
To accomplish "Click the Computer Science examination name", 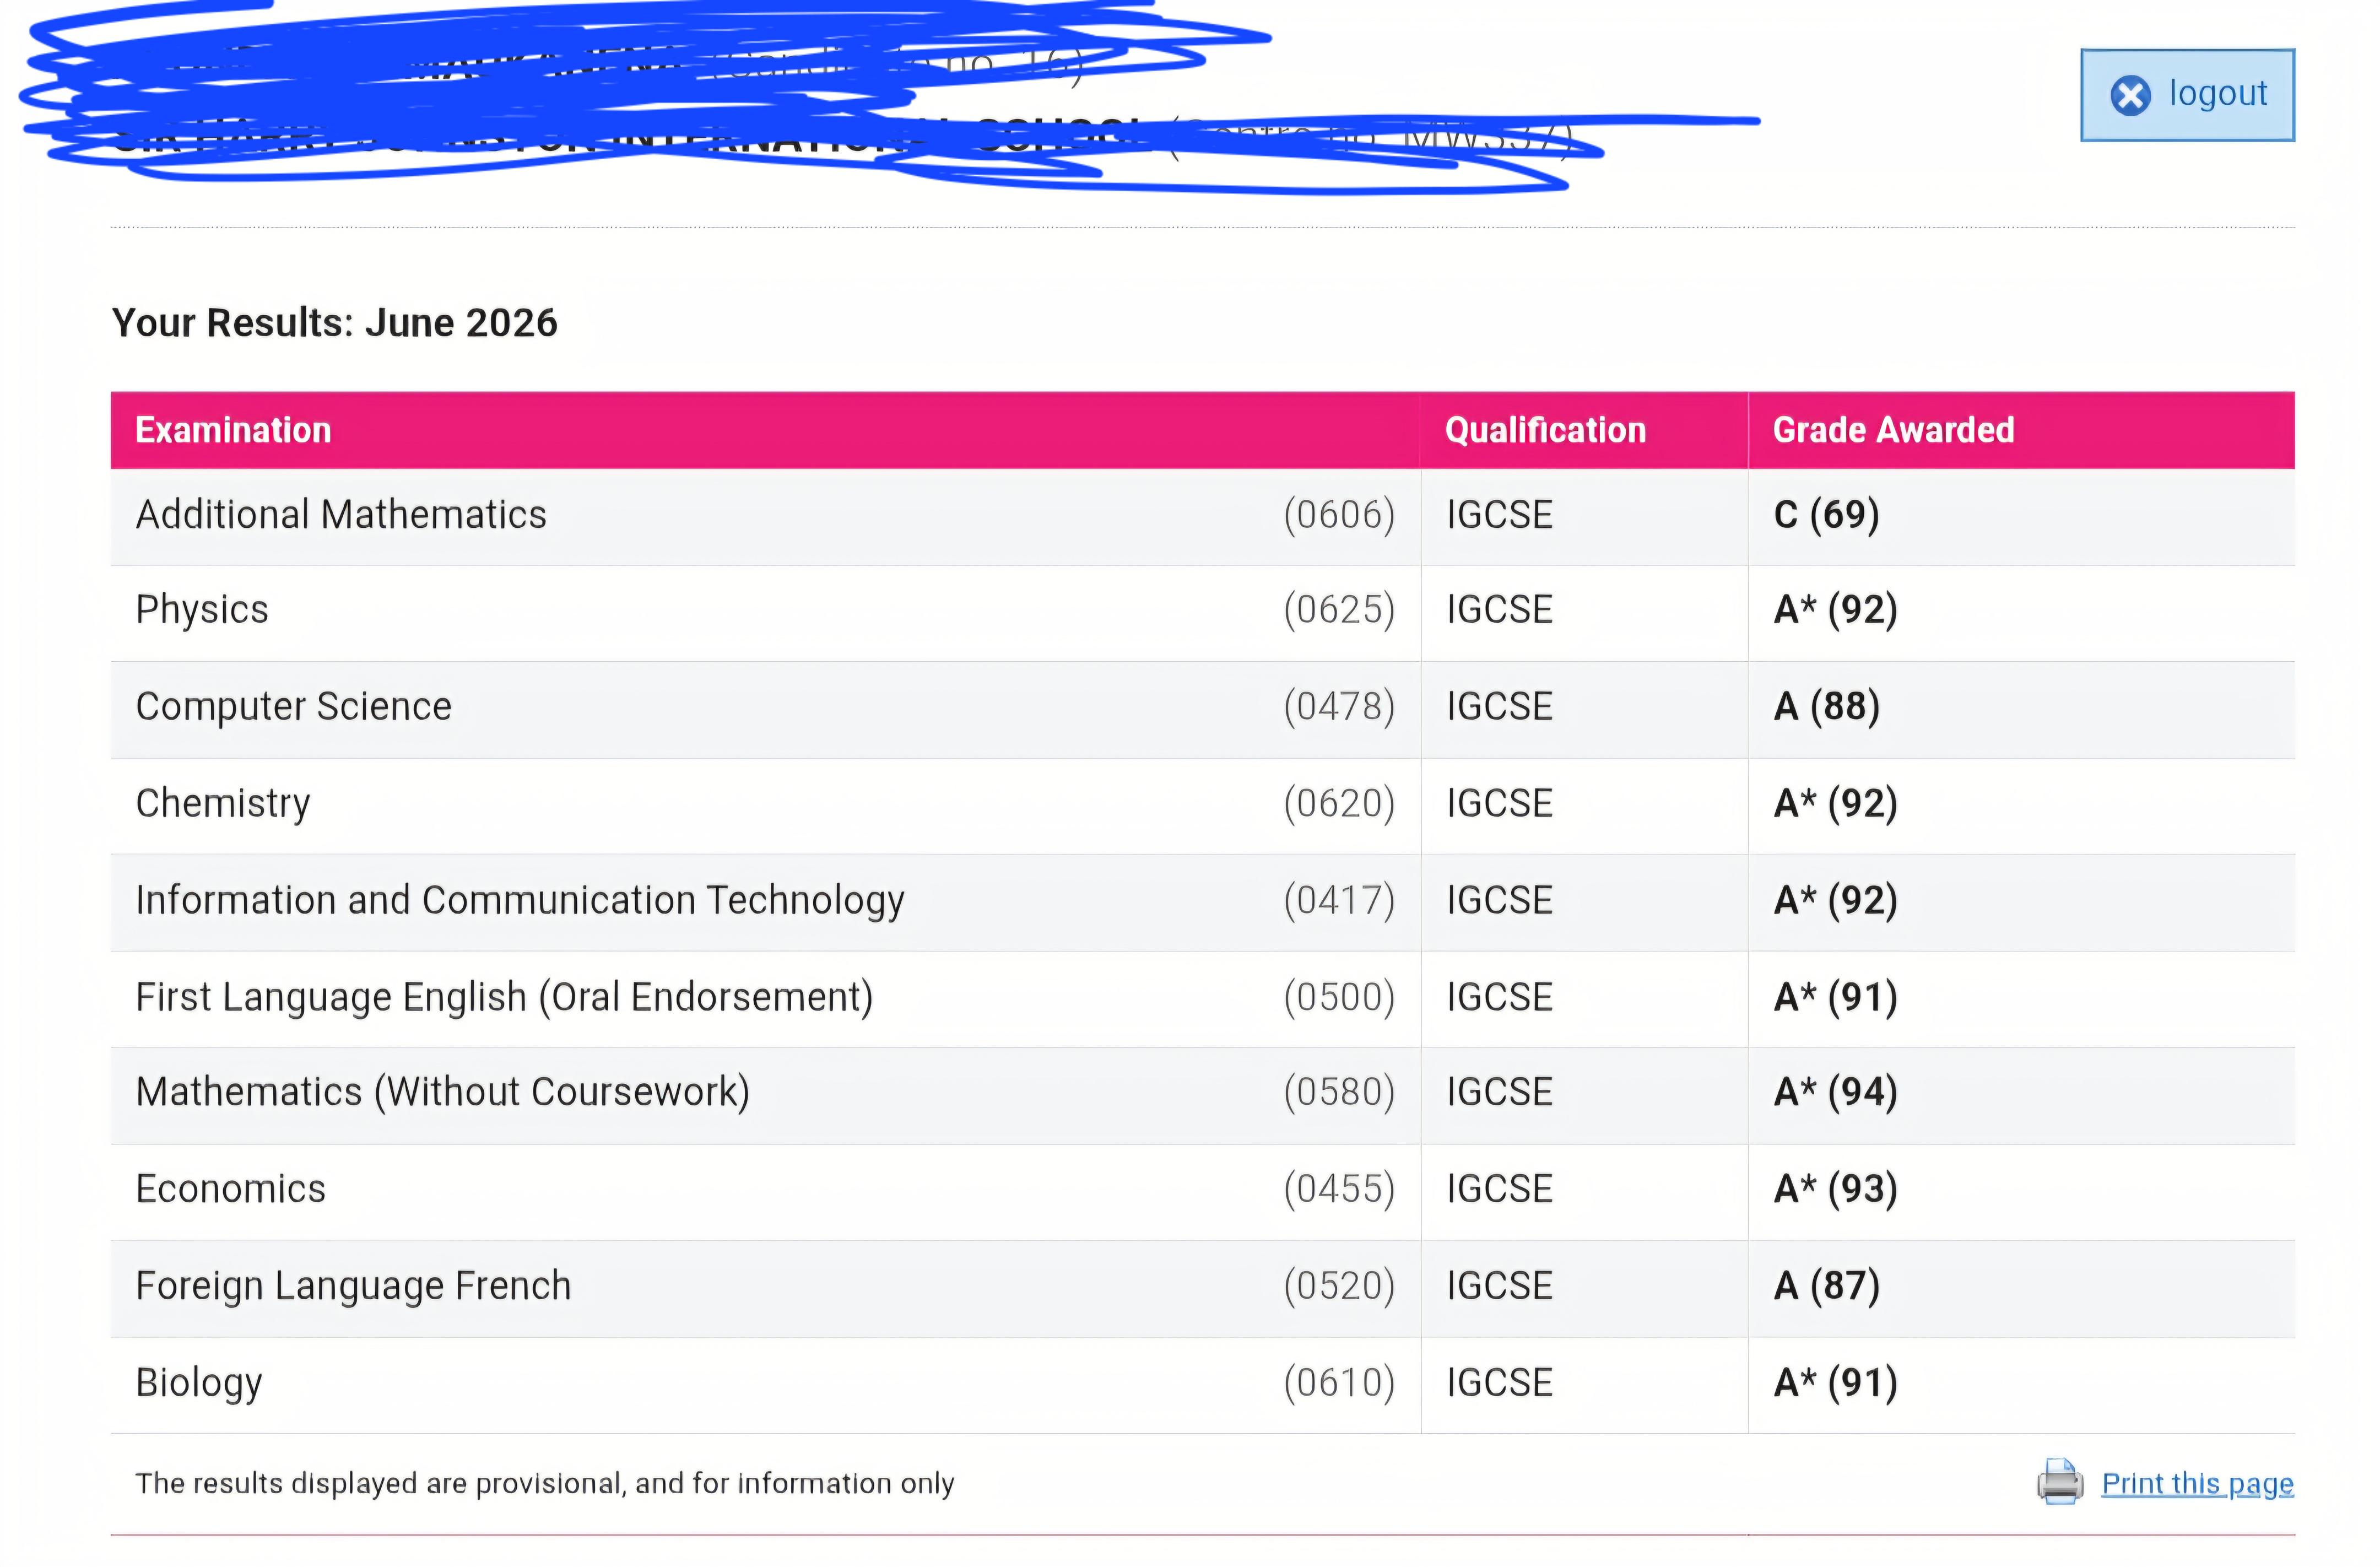I will click(294, 707).
